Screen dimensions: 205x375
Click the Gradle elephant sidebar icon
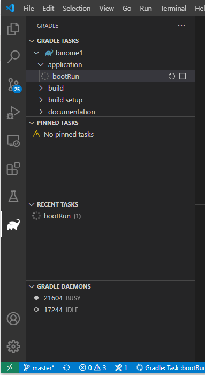click(13, 224)
